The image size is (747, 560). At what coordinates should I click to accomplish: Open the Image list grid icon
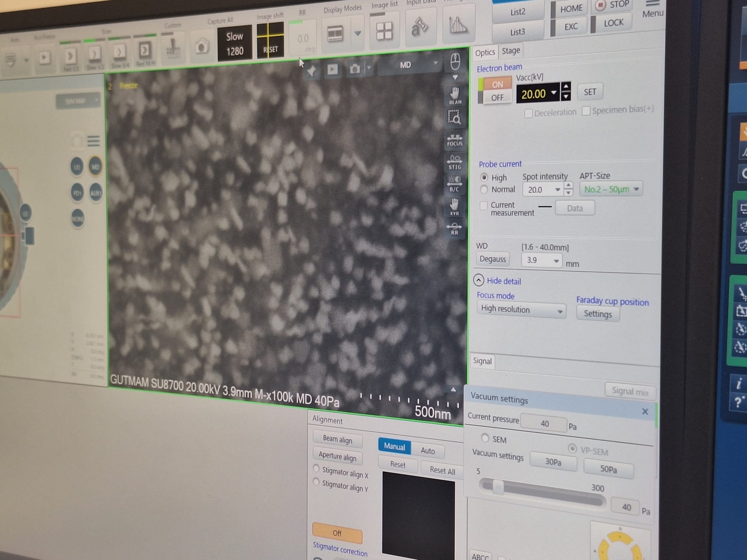[x=384, y=31]
